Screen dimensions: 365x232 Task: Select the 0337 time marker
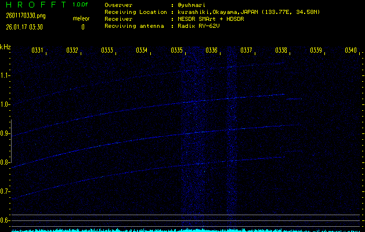[246, 50]
